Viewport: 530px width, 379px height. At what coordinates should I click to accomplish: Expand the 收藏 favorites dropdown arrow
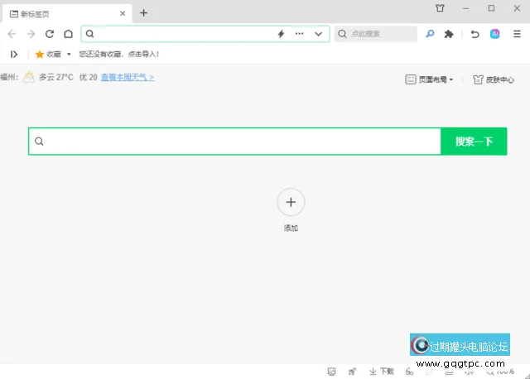click(69, 55)
